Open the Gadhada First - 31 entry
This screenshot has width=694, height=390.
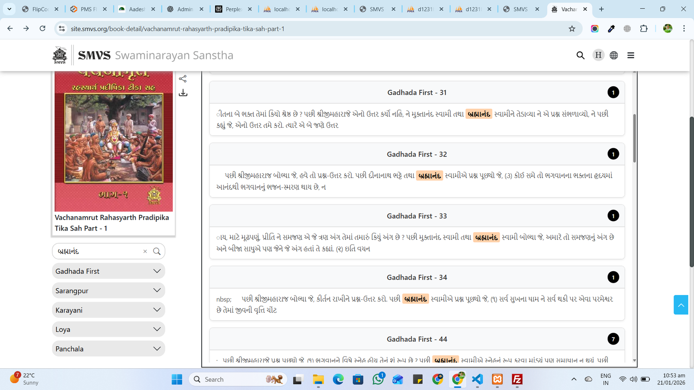coord(416,92)
